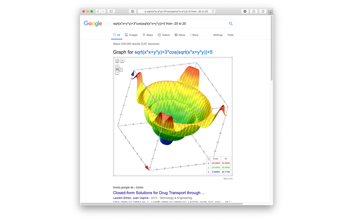This screenshot has width=353, height=220.
Task: Click the blue graph formula link
Action: pos(173,52)
